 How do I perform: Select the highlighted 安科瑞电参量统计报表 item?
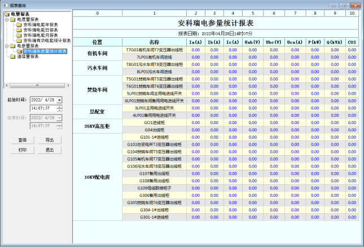click(45, 51)
